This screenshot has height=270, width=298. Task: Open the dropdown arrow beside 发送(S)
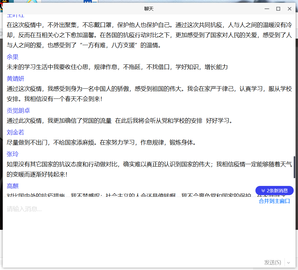pos(289,262)
